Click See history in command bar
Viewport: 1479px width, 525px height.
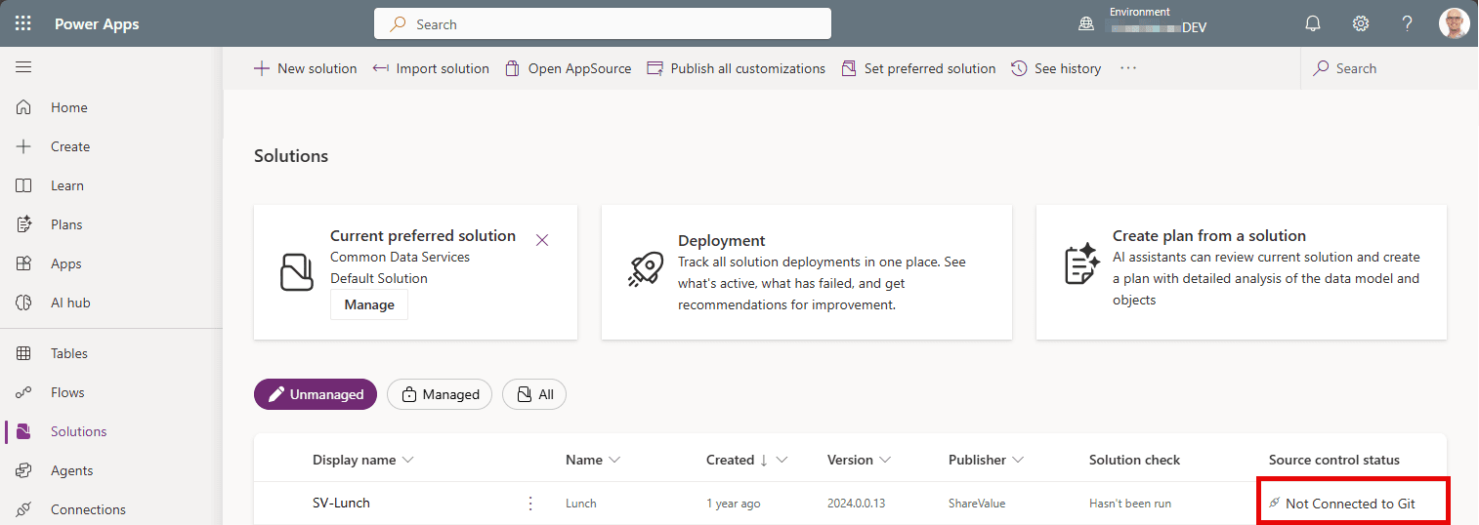pyautogui.click(x=1056, y=68)
